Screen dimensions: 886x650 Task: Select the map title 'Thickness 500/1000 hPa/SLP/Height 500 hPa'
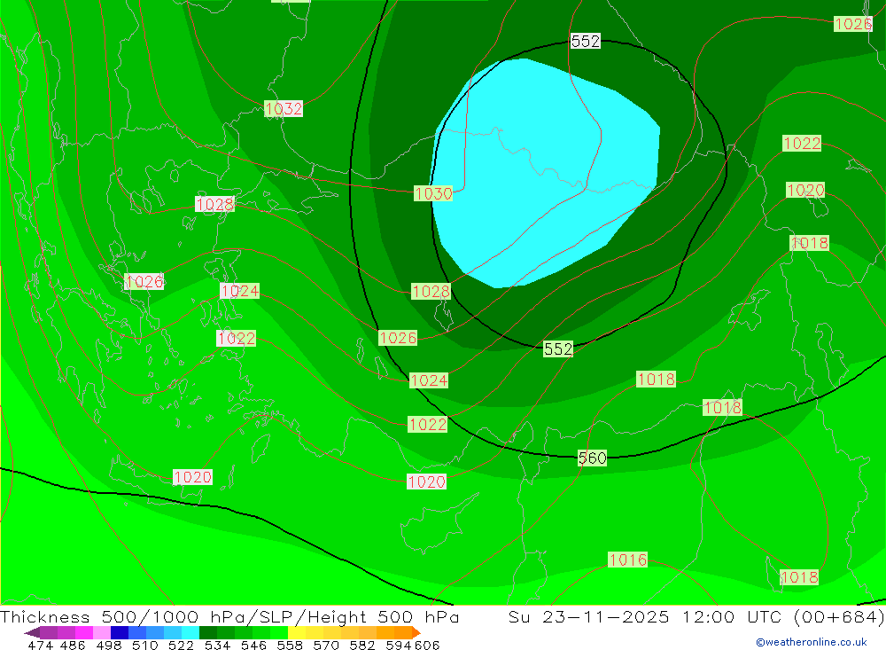[x=229, y=616]
